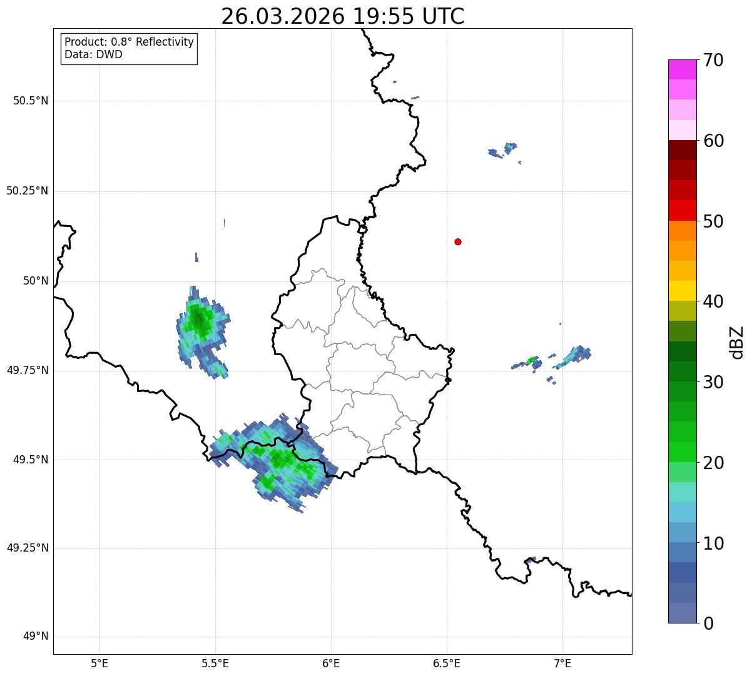Click the 5.5°E longitude axis label

click(x=215, y=663)
